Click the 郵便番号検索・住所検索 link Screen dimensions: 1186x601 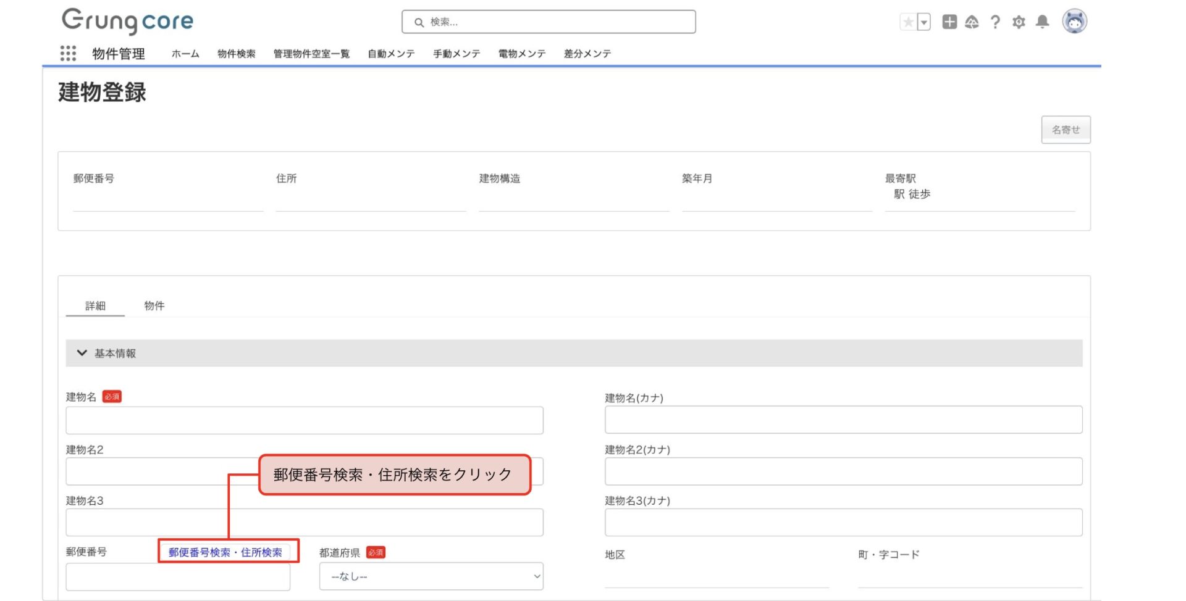tap(225, 552)
